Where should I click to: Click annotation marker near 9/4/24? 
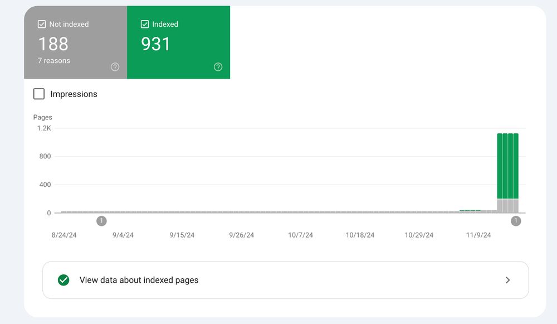(x=101, y=221)
